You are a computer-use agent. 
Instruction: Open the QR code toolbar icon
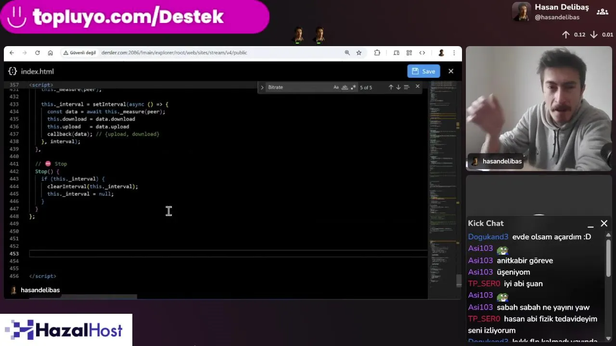409,53
